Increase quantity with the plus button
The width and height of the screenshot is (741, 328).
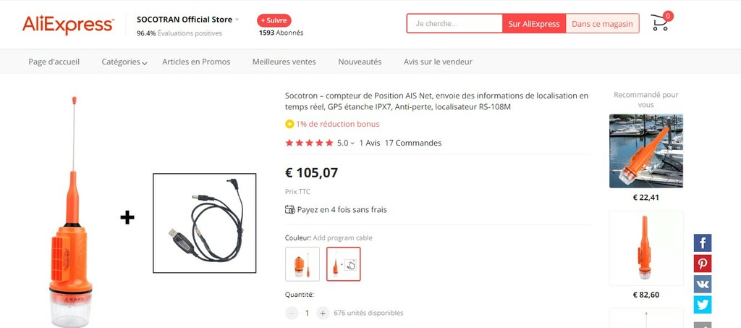323,313
